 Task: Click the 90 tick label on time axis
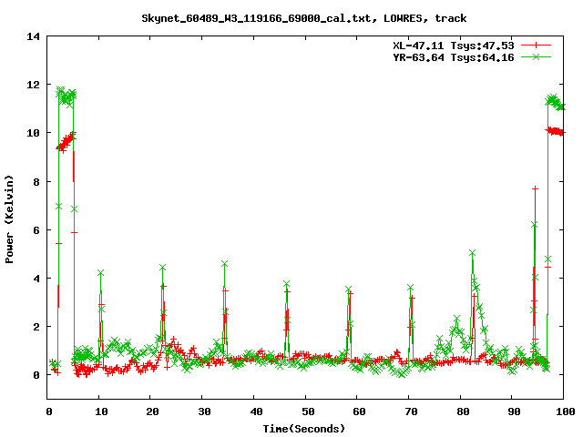[511, 411]
